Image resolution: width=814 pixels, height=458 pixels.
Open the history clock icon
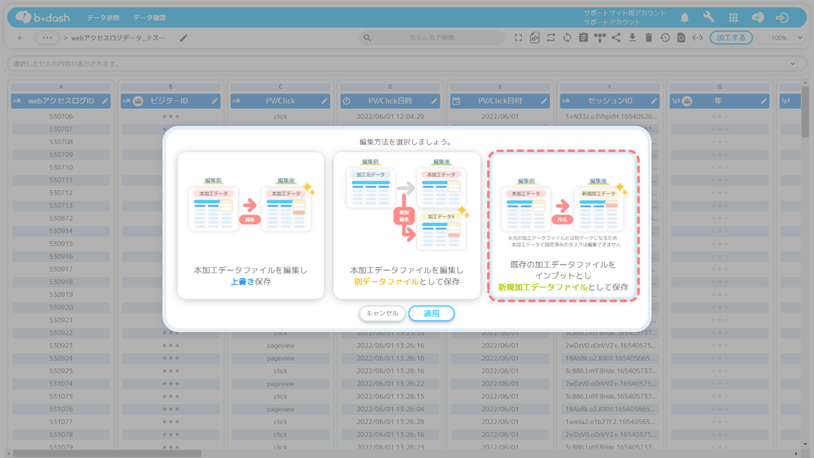tap(665, 38)
